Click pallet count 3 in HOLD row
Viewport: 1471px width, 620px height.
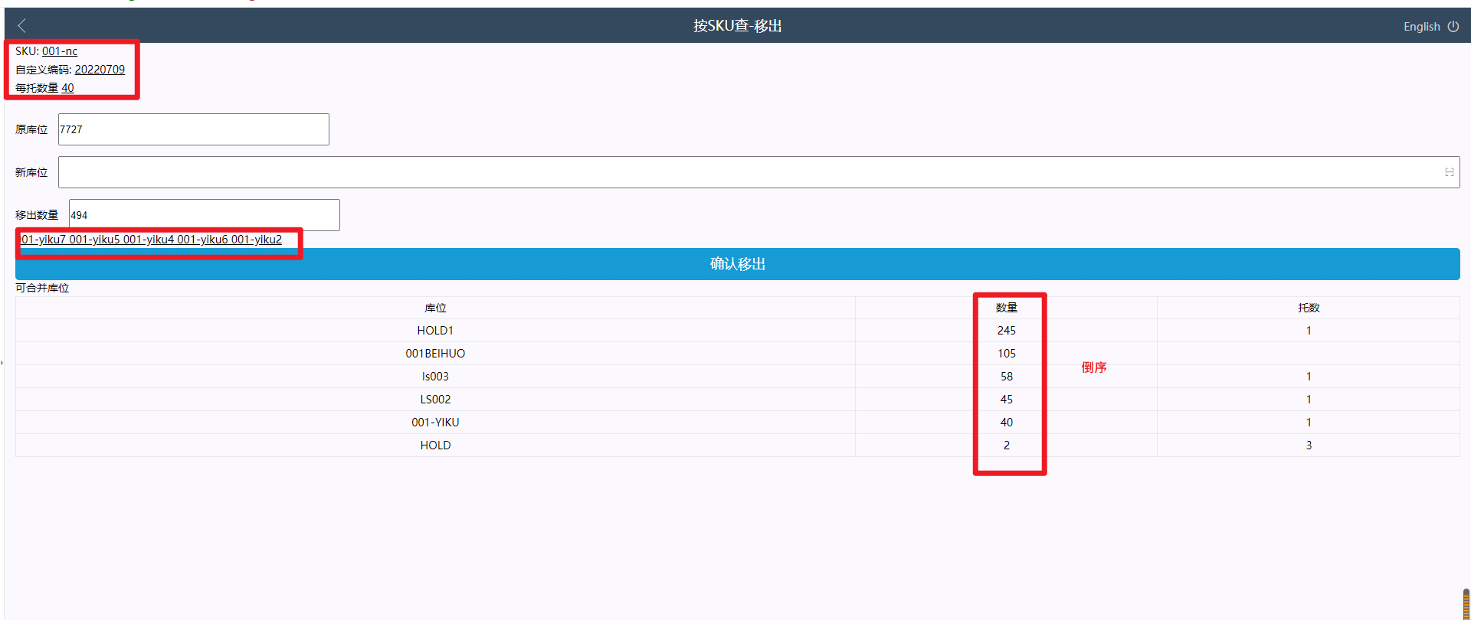point(1309,445)
